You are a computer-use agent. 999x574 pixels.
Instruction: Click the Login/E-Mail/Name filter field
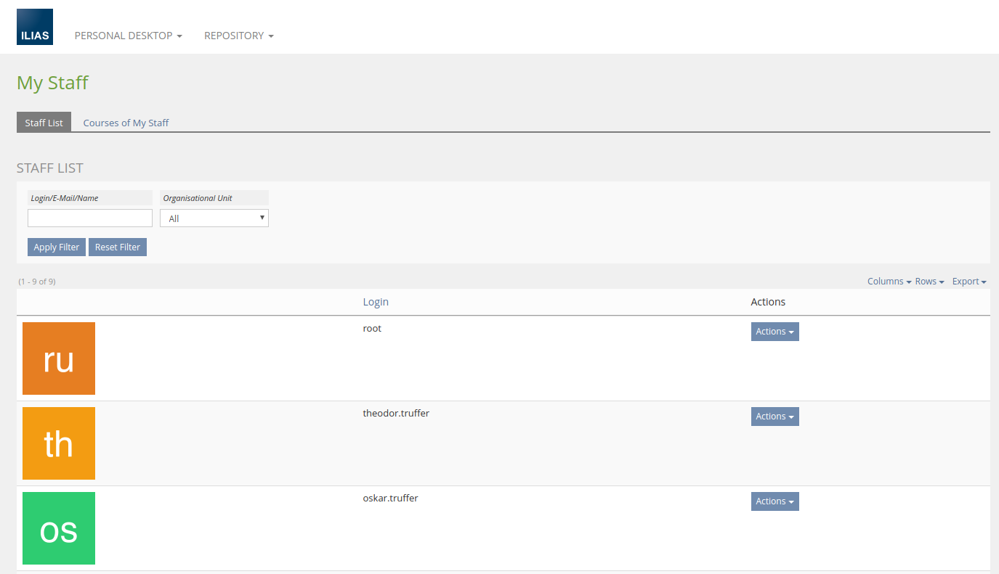(x=90, y=218)
